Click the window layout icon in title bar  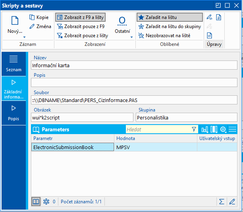(218, 6)
